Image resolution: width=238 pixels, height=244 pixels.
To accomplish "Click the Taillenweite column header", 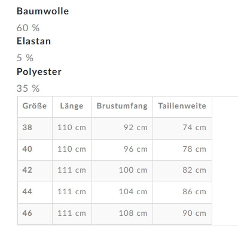I will pos(182,106).
